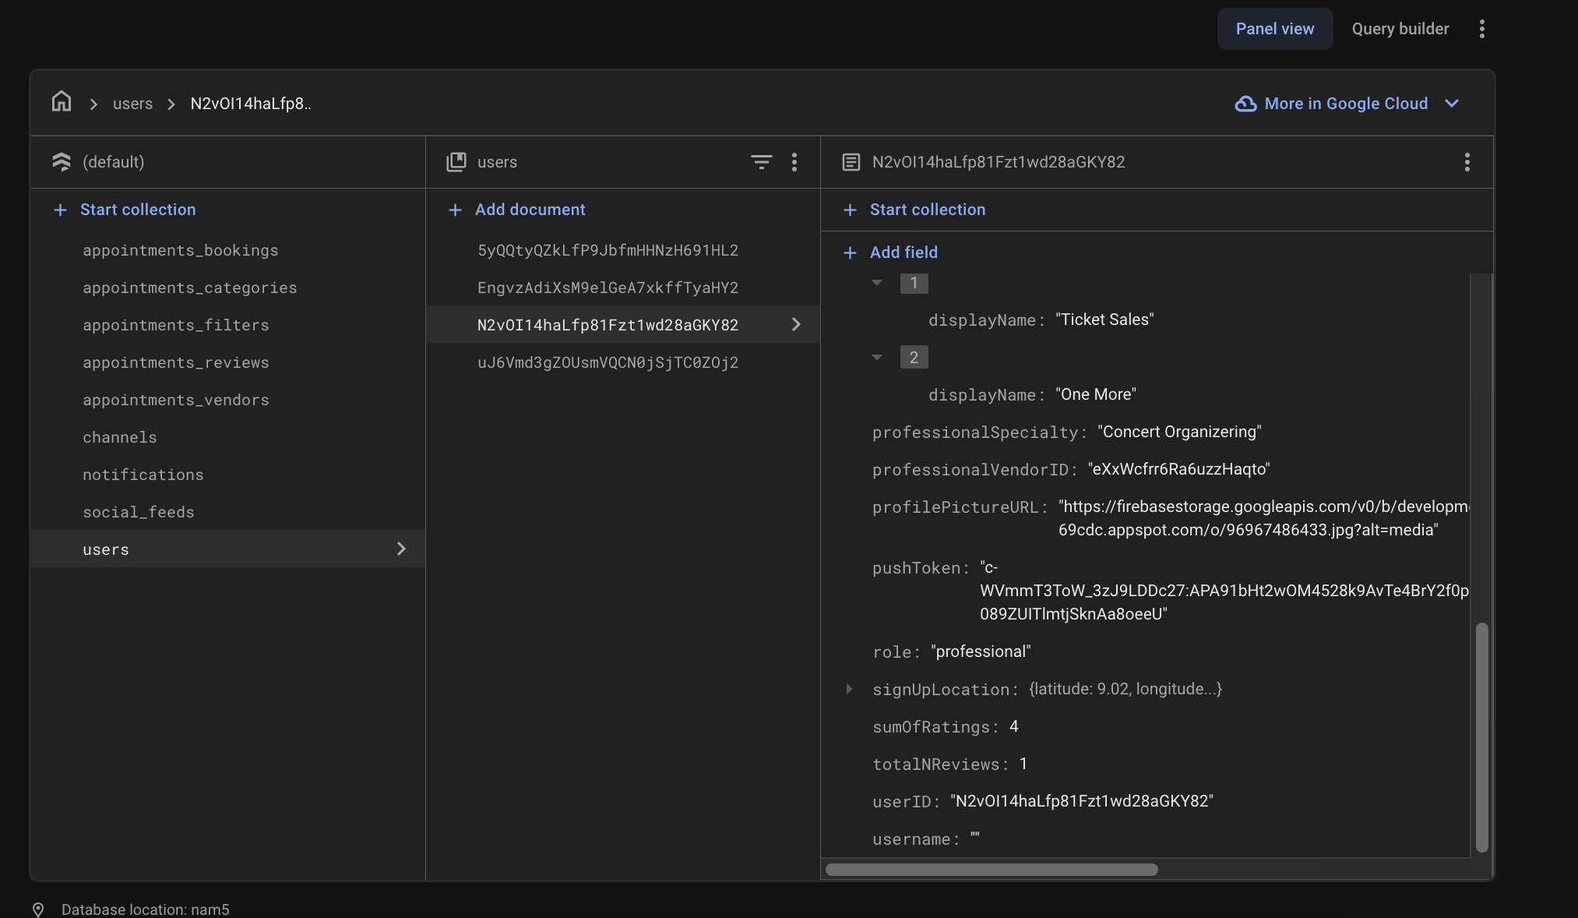Click the cloud icon beside More in Google Cloud
Screen dimensions: 1578x918
pyautogui.click(x=1245, y=104)
